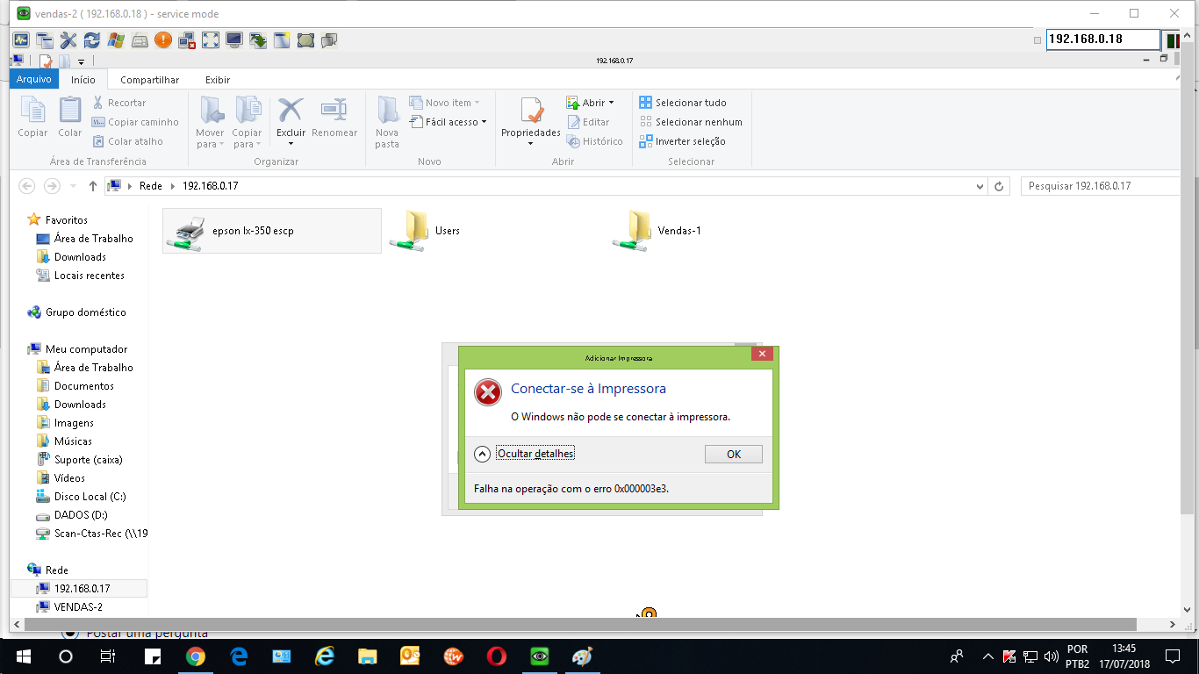This screenshot has height=674, width=1199.
Task: Select Grupo doméstico in navigation pane
Action: 76,312
